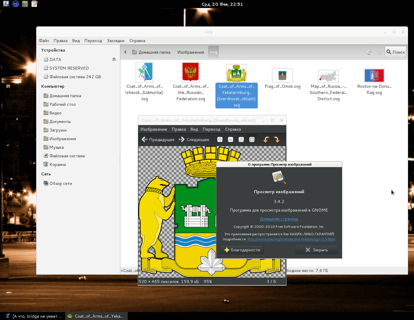
Task: Open Правка menu in file manager
Action: coord(60,41)
